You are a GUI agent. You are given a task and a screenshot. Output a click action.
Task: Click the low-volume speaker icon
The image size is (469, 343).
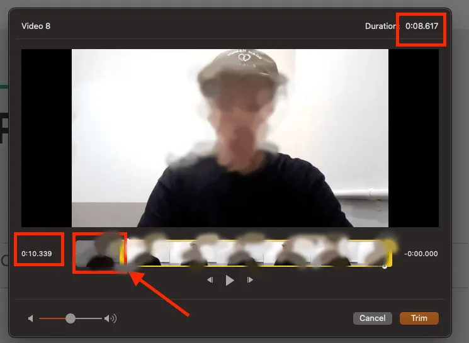pyautogui.click(x=30, y=318)
